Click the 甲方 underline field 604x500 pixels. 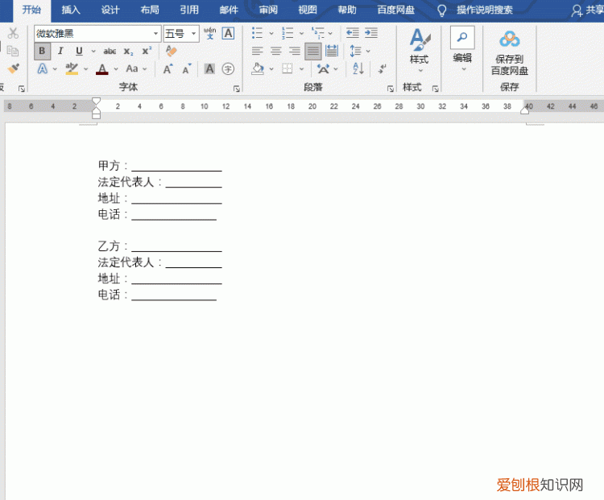(x=177, y=167)
